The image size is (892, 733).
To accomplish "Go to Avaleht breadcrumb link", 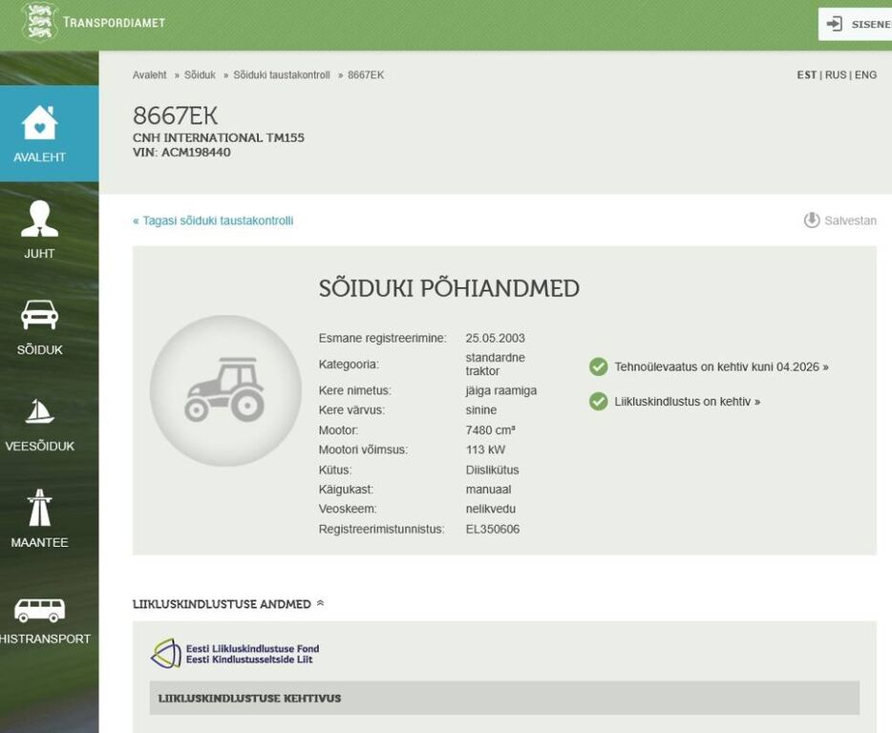I will click(x=149, y=75).
